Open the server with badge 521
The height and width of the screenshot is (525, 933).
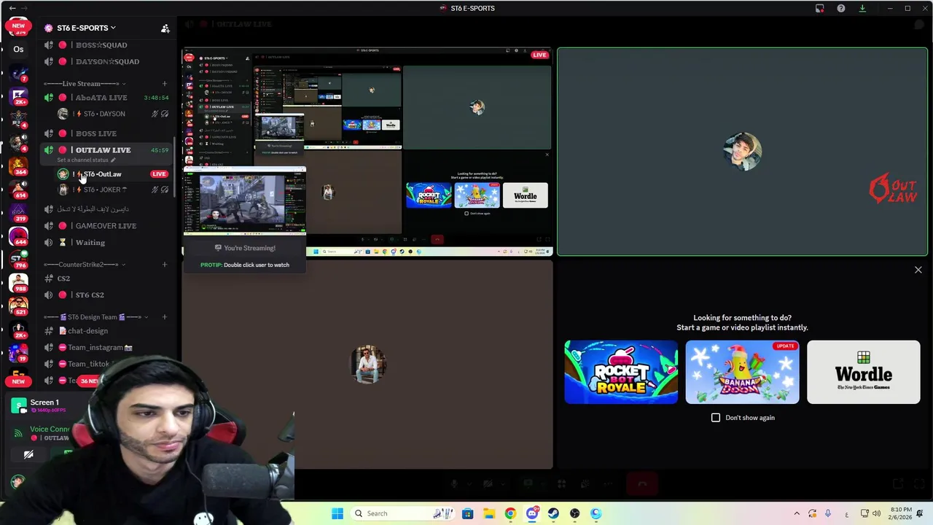point(18,305)
